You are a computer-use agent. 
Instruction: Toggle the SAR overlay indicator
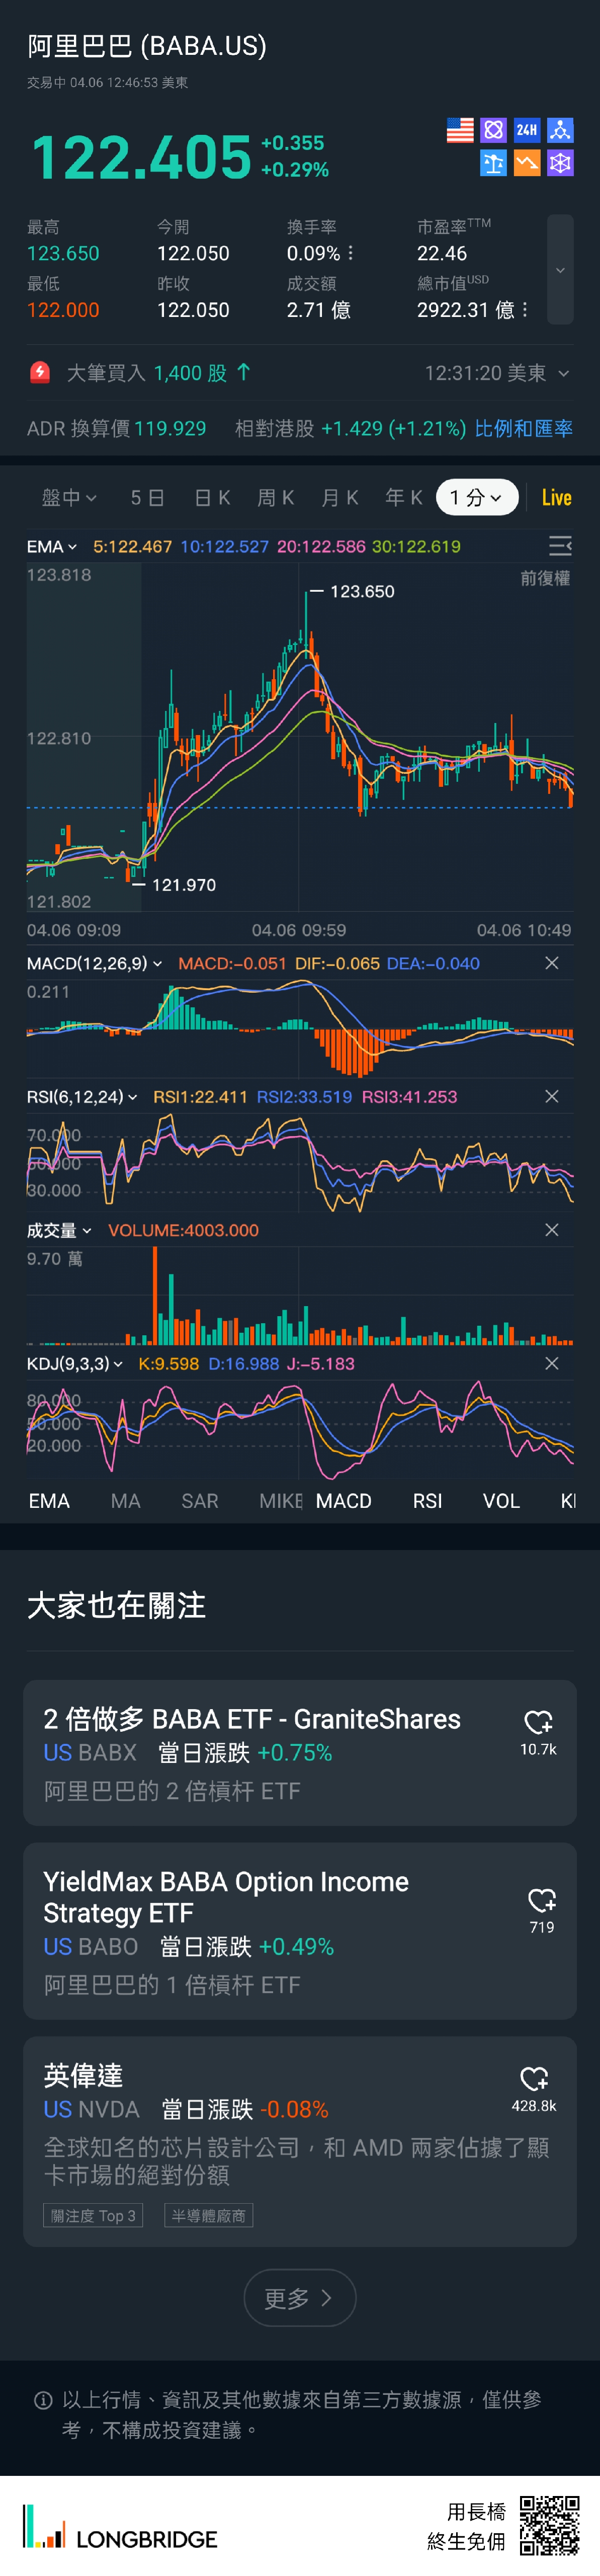tap(200, 1501)
